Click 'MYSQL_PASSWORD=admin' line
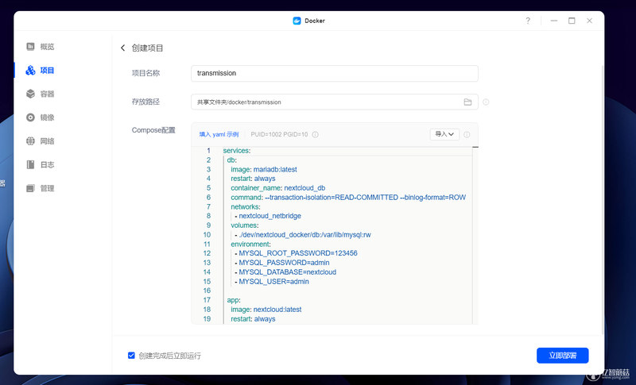This screenshot has height=385, width=636. (x=282, y=262)
